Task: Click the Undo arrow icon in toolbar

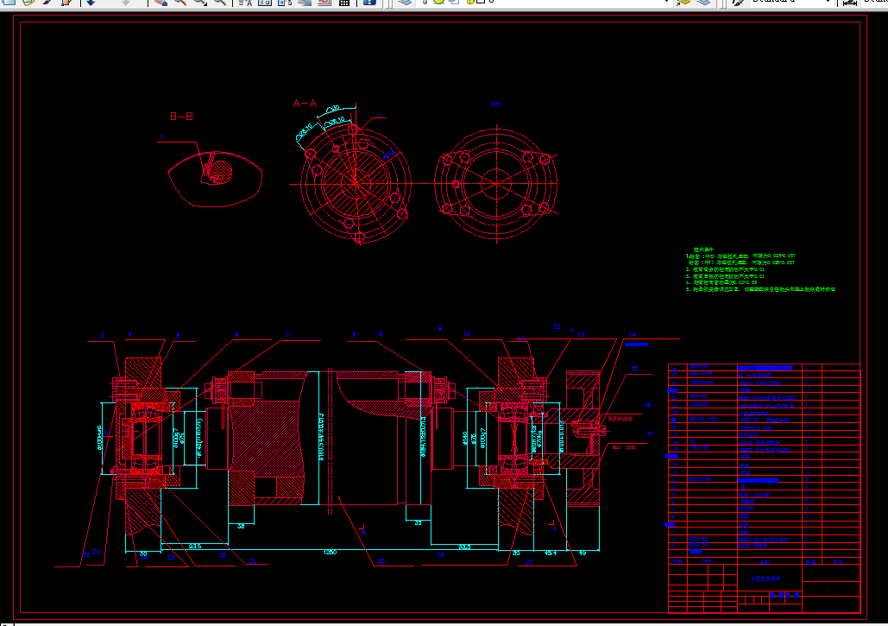Action: tap(91, 3)
